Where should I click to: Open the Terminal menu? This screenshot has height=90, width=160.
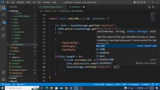point(46,2)
